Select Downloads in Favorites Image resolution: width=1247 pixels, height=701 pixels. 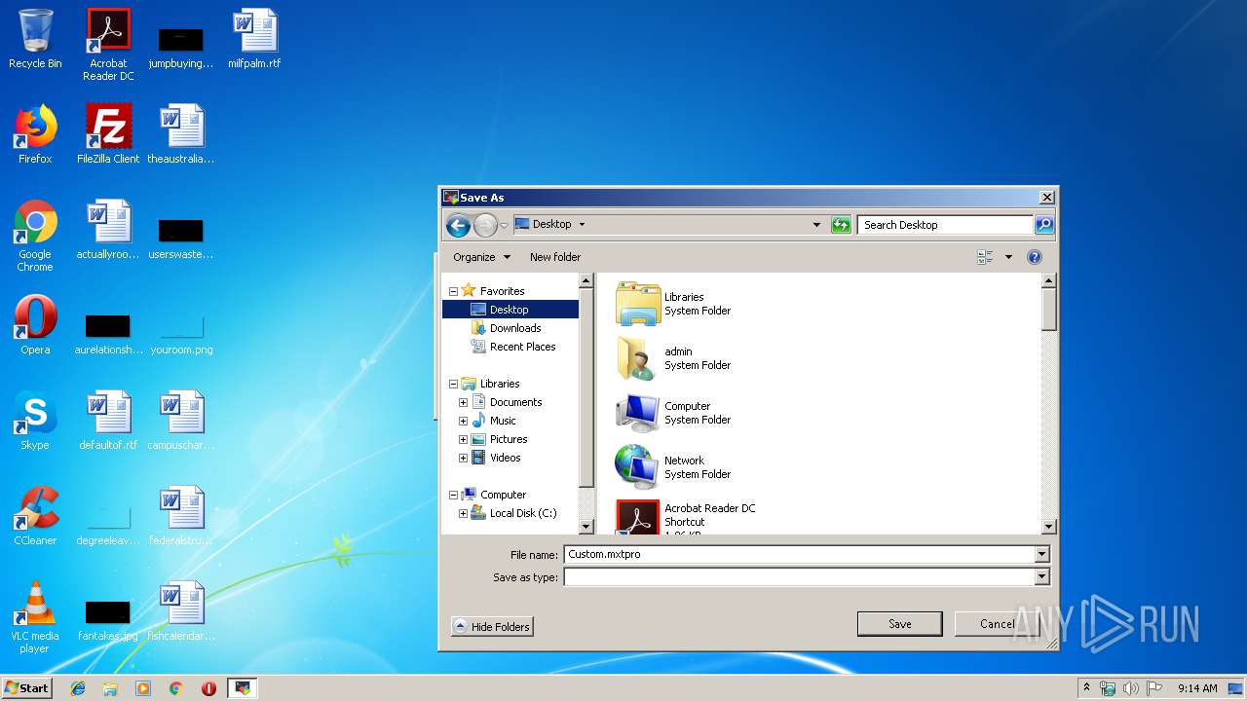tap(515, 328)
